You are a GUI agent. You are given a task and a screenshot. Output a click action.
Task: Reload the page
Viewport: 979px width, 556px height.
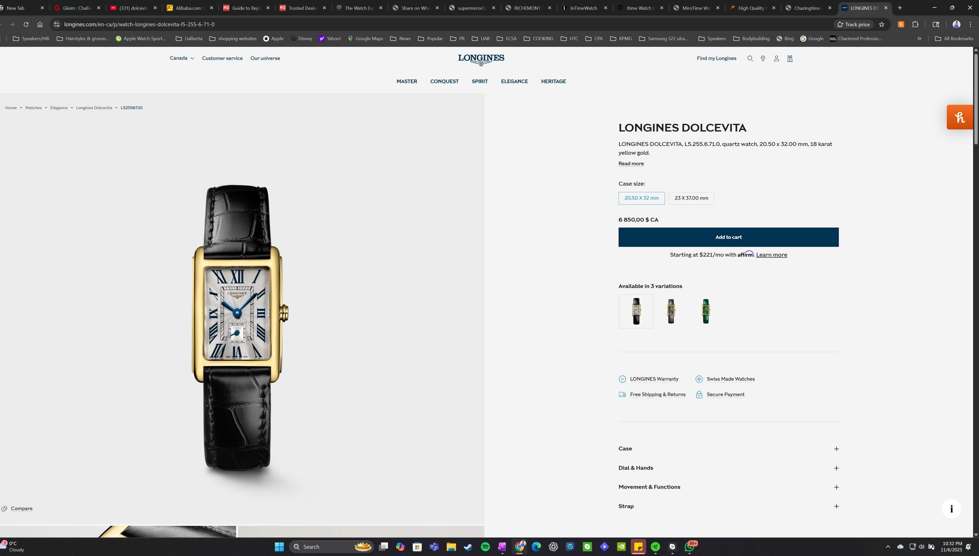click(26, 24)
